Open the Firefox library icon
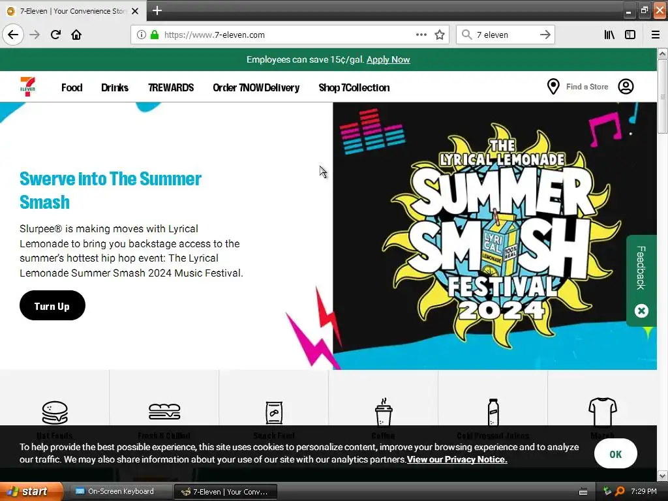Viewport: 668px width, 501px height. (x=609, y=35)
